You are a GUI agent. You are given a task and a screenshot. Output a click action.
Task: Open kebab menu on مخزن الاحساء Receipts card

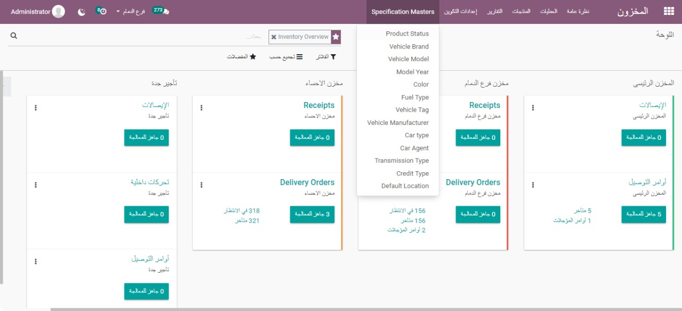click(201, 108)
